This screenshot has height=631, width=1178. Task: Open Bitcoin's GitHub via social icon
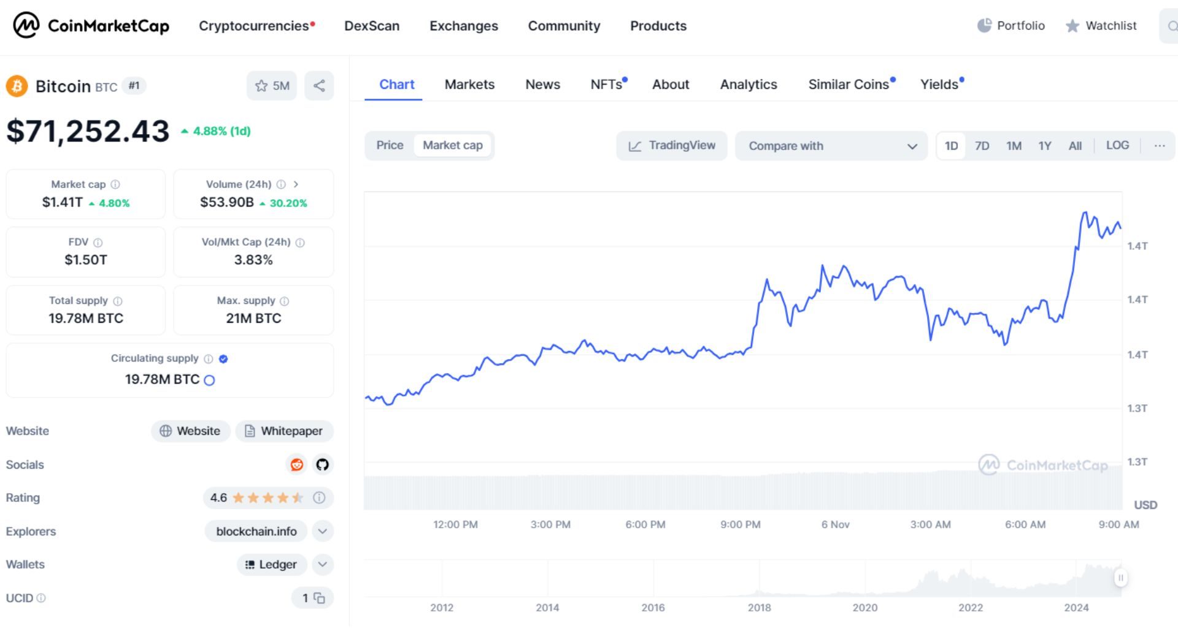(322, 465)
